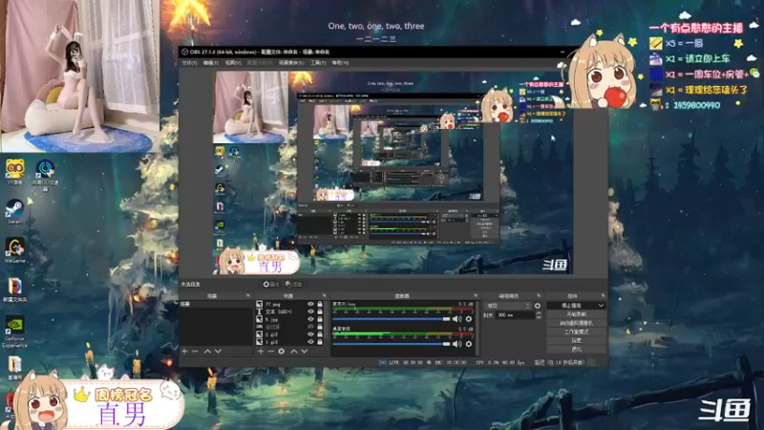The image size is (764, 430).
Task: Decrease transition duration with the down stepper
Action: [538, 317]
